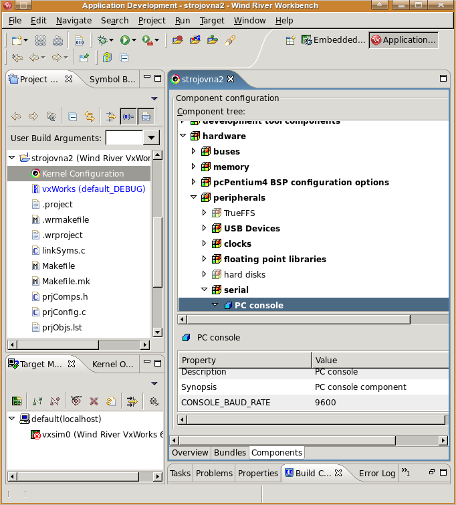Click the External Tools run icon
The width and height of the screenshot is (456, 505).
tap(148, 40)
